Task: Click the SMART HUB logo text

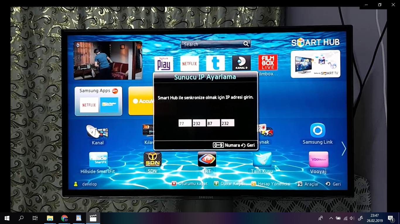Action: (315, 43)
